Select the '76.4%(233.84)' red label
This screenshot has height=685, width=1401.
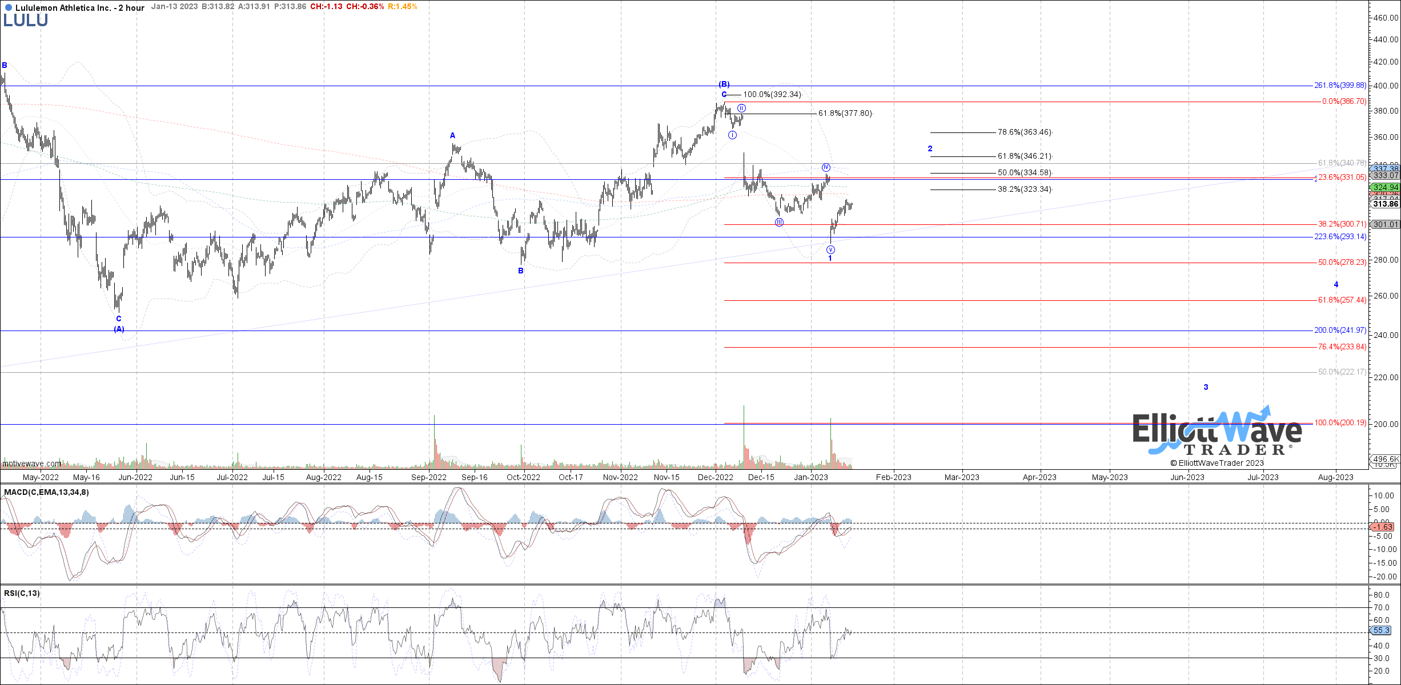(1342, 347)
